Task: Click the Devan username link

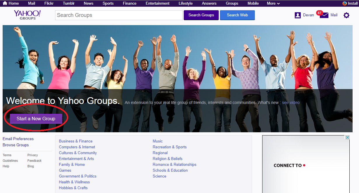Action: pyautogui.click(x=309, y=15)
